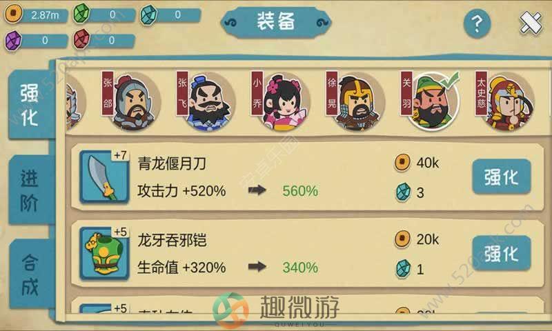Viewport: 552px width, 331px height.
Task: Close the 装备 equipment panel
Action: (531, 23)
